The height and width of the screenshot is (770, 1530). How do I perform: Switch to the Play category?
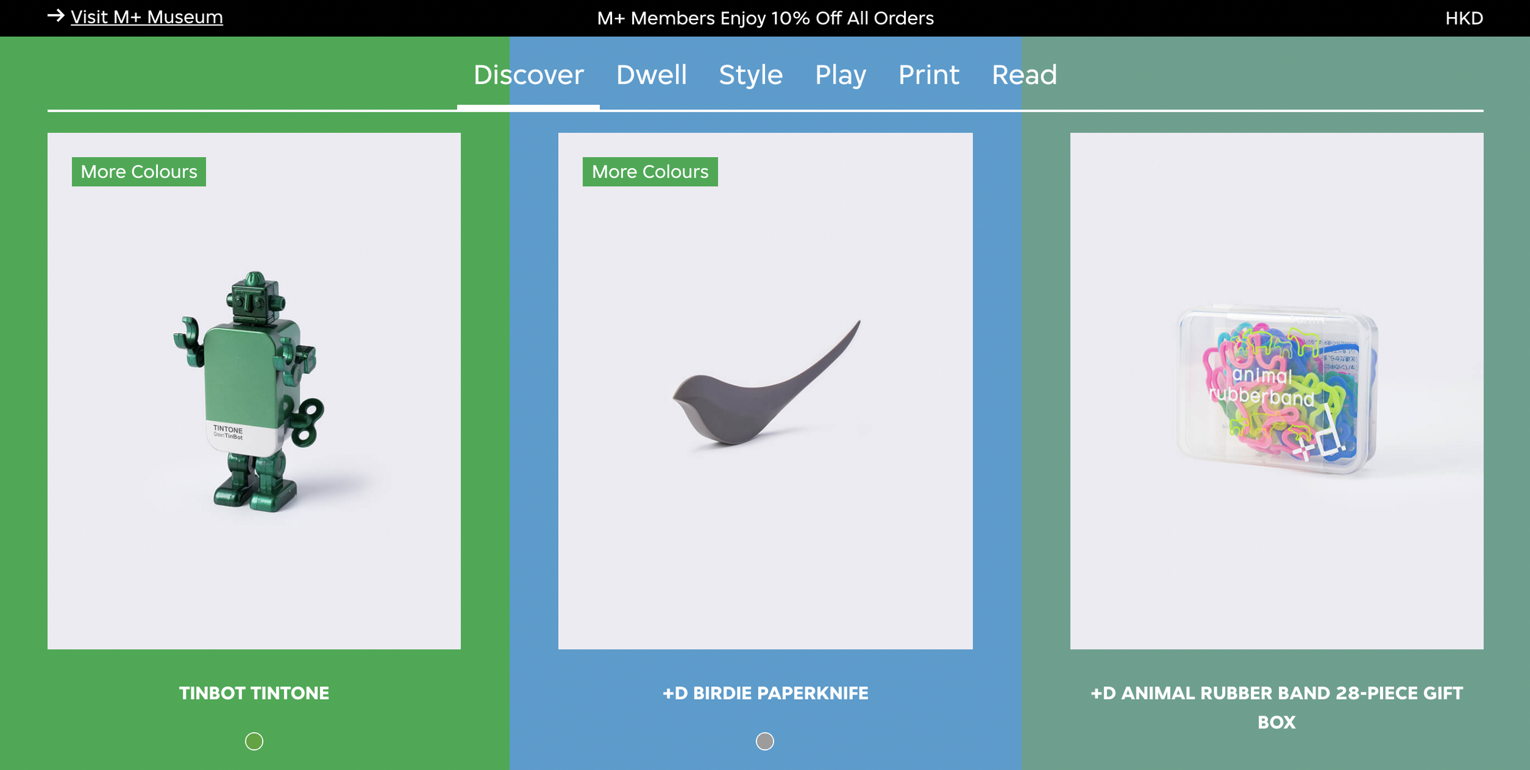[840, 75]
